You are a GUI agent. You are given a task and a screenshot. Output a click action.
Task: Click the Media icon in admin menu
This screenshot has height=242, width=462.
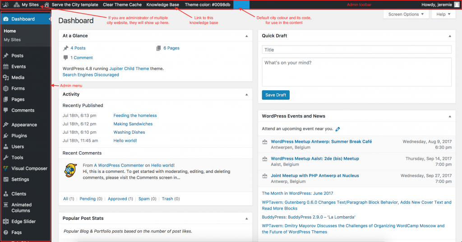click(x=6, y=78)
